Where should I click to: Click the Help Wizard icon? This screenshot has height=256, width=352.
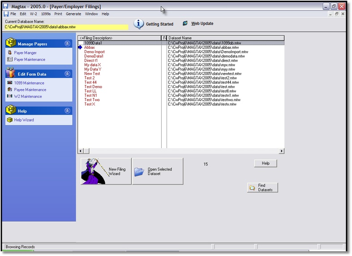point(10,120)
